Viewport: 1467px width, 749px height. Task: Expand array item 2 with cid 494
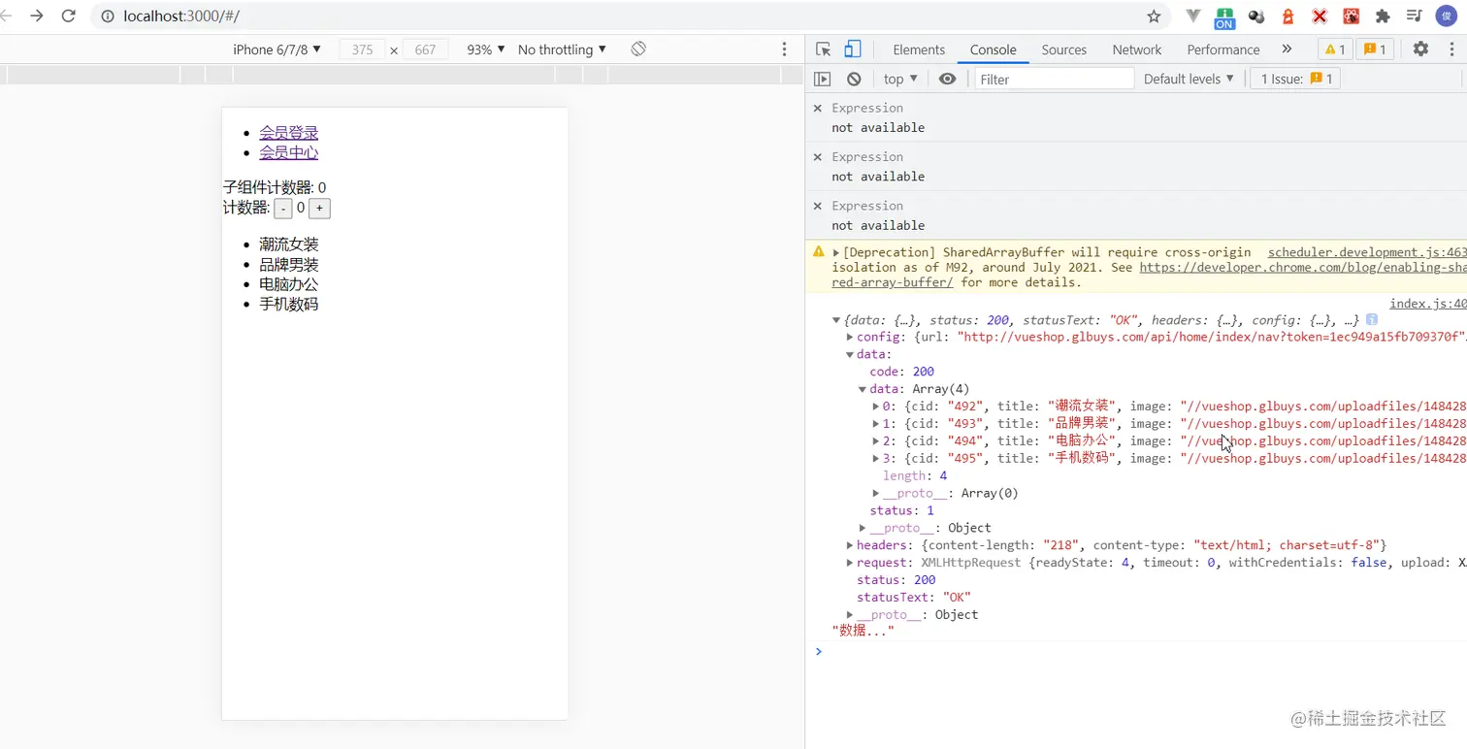876,441
